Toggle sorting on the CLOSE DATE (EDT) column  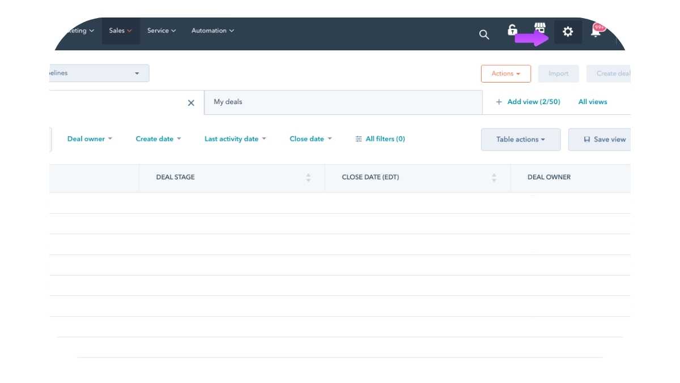coord(494,177)
